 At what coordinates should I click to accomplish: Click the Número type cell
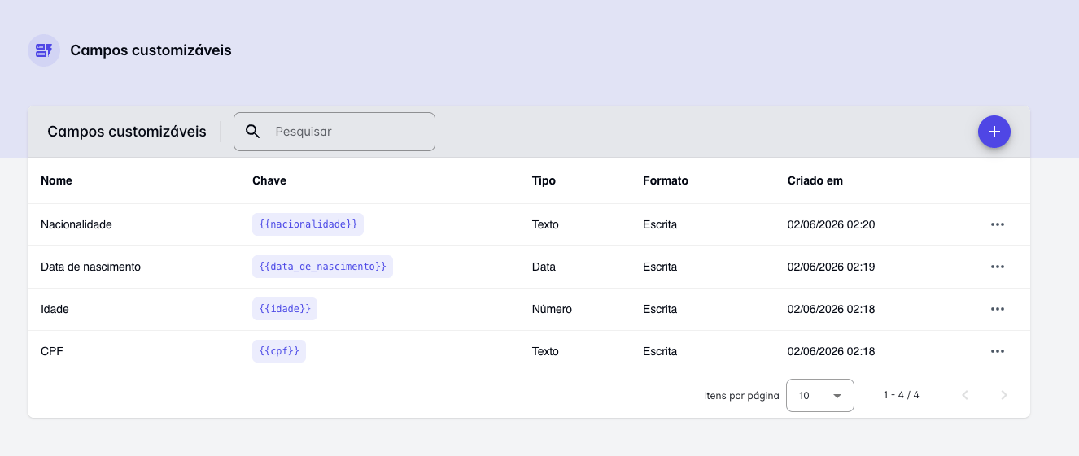552,309
